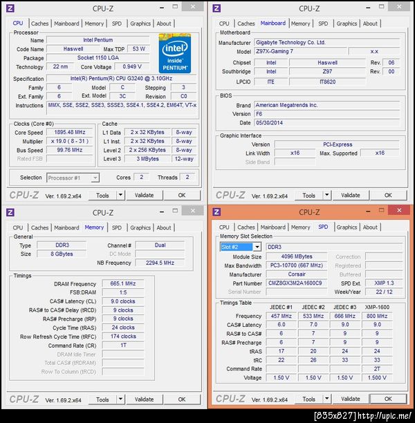The height and width of the screenshot is (423, 415).
Task: Click the DRAM Frequency value 665.1 MHz
Action: click(x=123, y=283)
